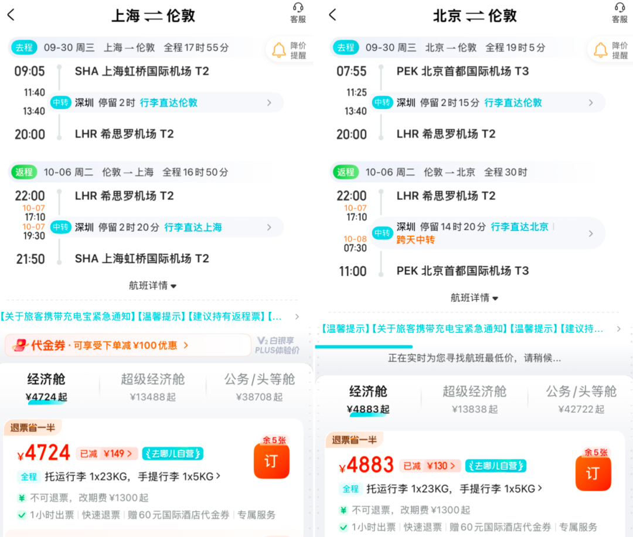Screen dimensions: 633x537
Task: Tap 跨天中转 warning text
Action: tap(416, 240)
